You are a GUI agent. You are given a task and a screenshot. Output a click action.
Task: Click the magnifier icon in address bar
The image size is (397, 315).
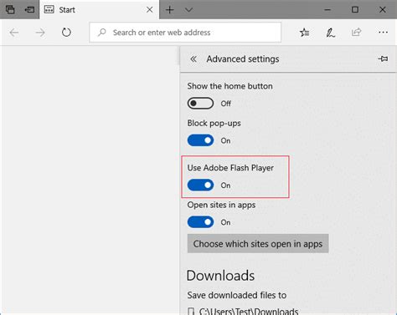click(x=102, y=33)
